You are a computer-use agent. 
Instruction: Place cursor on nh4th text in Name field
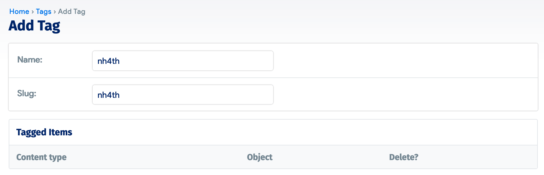[108, 61]
